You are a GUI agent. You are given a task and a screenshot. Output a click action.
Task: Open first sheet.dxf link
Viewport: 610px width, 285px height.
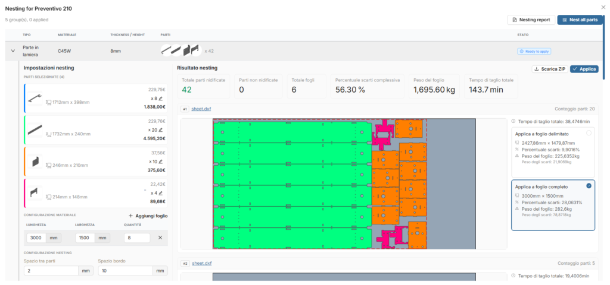click(x=201, y=109)
